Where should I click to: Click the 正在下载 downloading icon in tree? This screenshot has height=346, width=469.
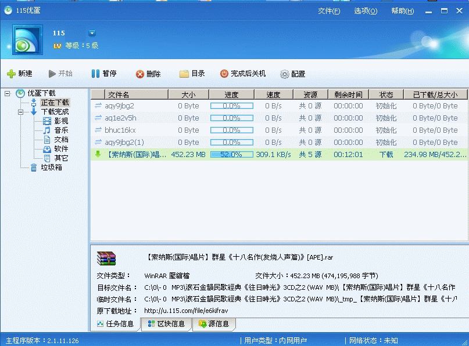coord(34,103)
